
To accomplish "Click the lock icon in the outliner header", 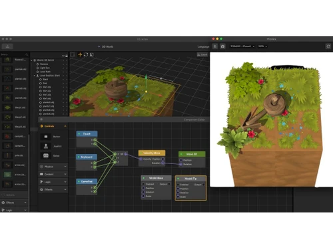I will pos(67,56).
